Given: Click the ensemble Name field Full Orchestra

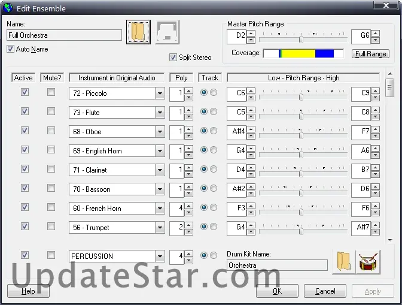Looking at the screenshot, I should [x=64, y=35].
